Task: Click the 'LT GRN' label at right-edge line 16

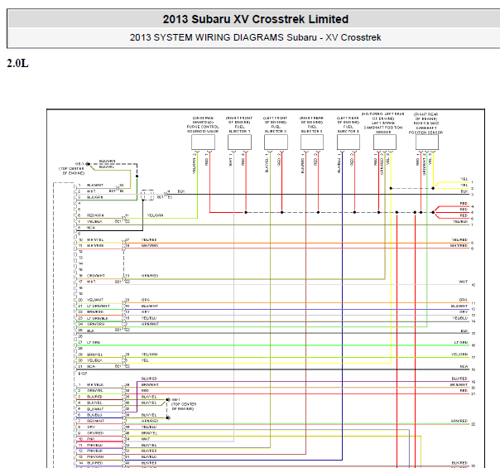Action: click(x=461, y=342)
